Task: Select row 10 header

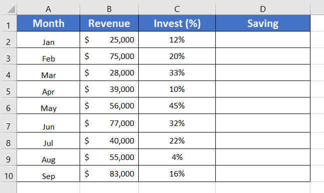Action: 9,174
